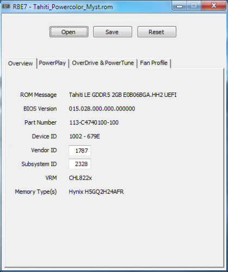
Task: Select Device ID value 1002 - 679E
Action: tap(84, 137)
